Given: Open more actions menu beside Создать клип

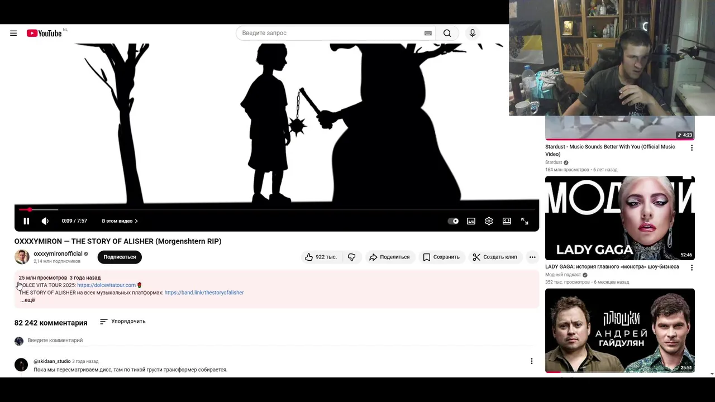Looking at the screenshot, I should tap(532, 257).
